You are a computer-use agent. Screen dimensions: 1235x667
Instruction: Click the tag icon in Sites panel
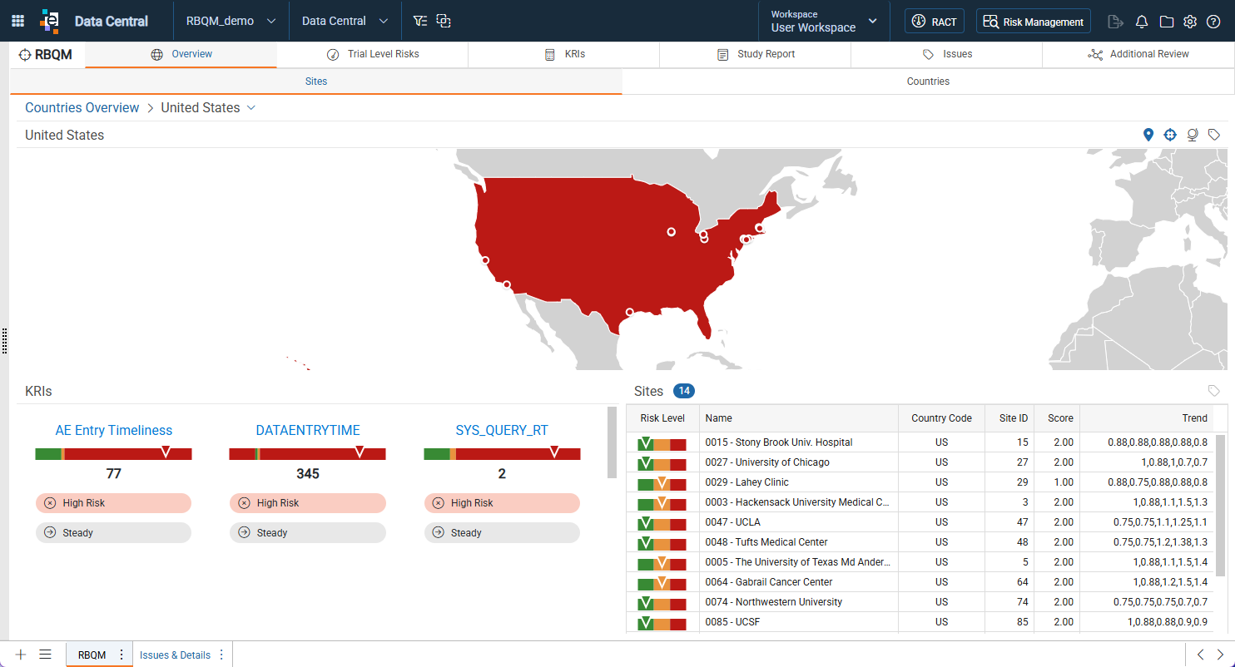tap(1214, 391)
